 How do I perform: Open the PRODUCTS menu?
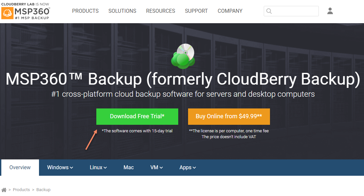coord(85,11)
